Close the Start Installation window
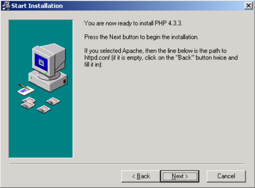Viewport: 255px width, 188px height. pos(248,6)
